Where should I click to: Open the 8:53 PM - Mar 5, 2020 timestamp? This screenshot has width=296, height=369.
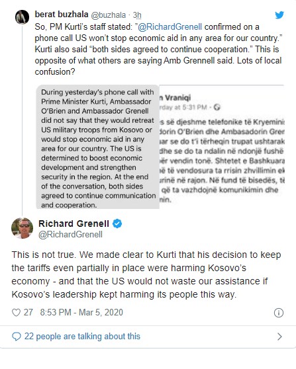(81, 313)
